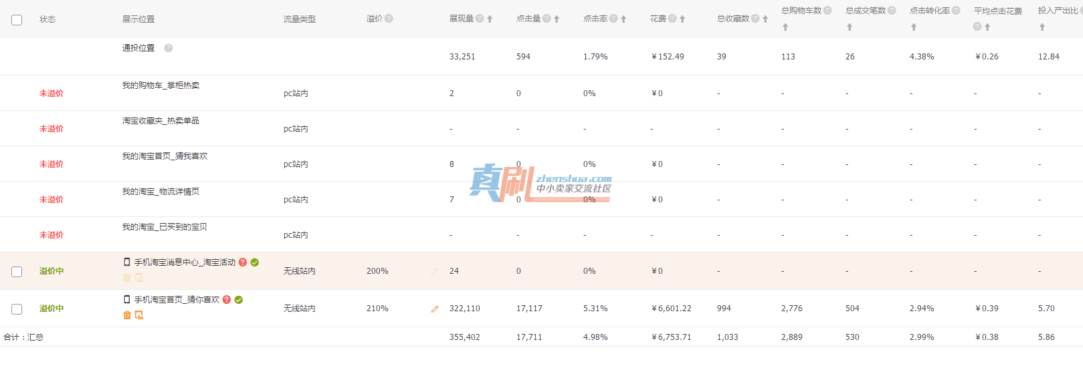
Task: Click red question icon for 手机淘宝消息中心_淘宝活动
Action: tap(243, 262)
